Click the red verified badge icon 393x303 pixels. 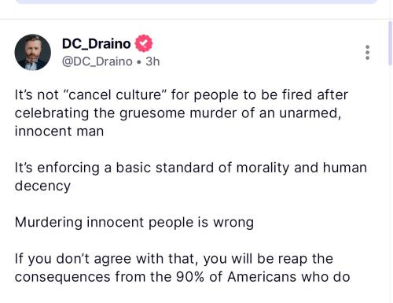144,43
